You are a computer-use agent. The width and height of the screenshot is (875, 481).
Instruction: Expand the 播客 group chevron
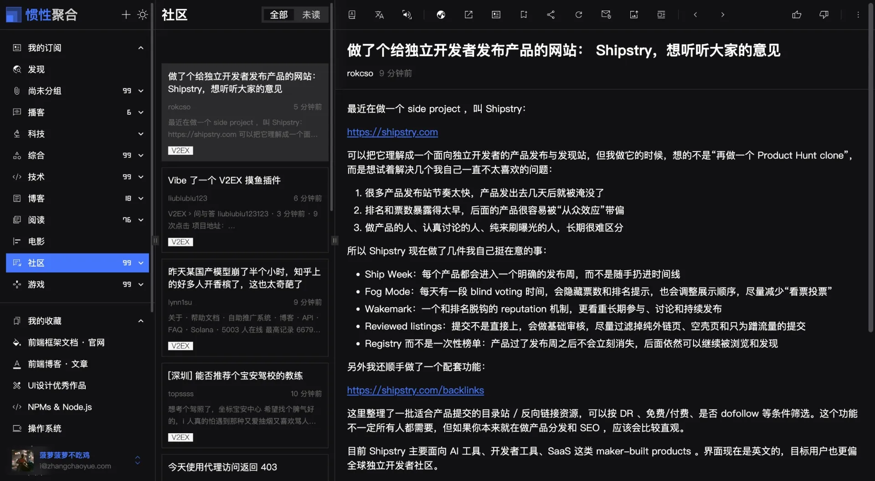click(141, 112)
